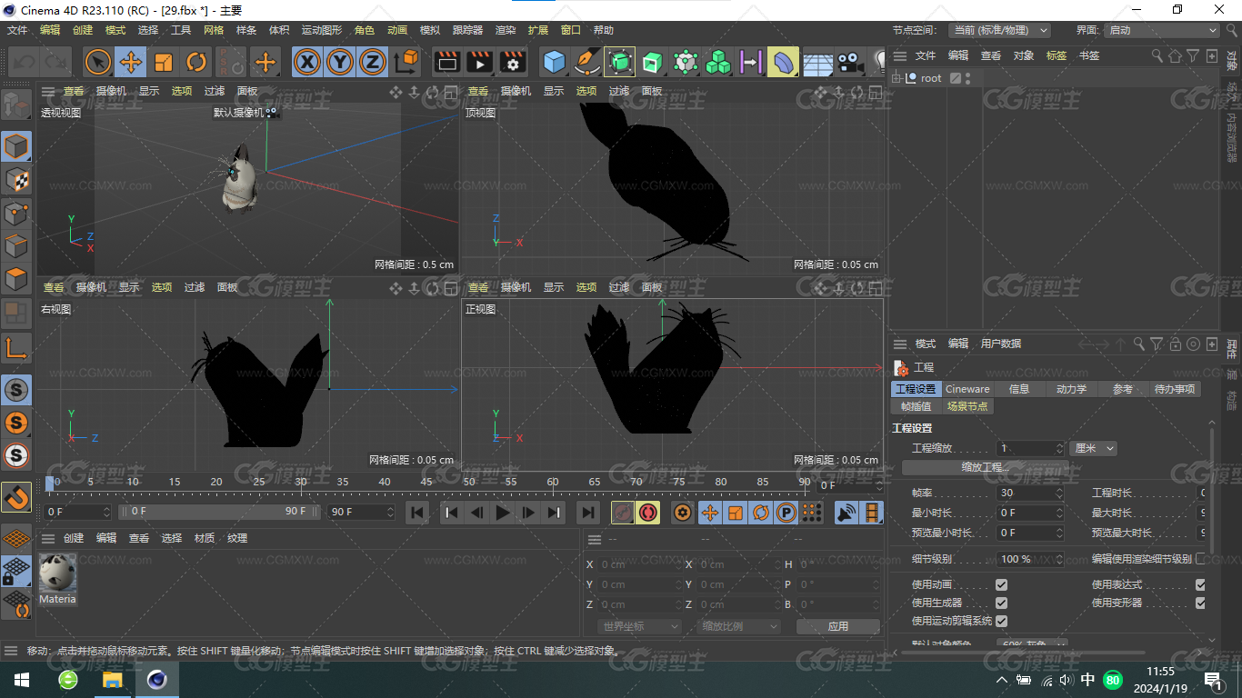The height and width of the screenshot is (698, 1242).
Task: Toggle Y axis lock
Action: (340, 62)
